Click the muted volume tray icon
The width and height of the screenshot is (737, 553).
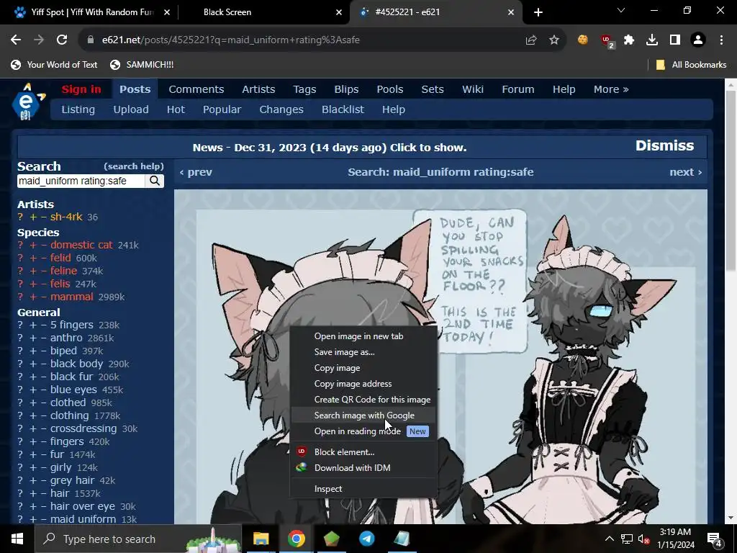[x=644, y=539]
